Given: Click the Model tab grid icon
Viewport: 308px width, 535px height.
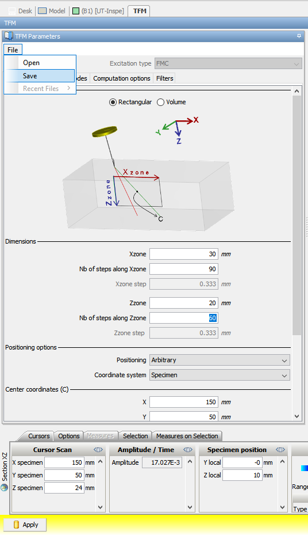Looking at the screenshot, I should (42, 11).
